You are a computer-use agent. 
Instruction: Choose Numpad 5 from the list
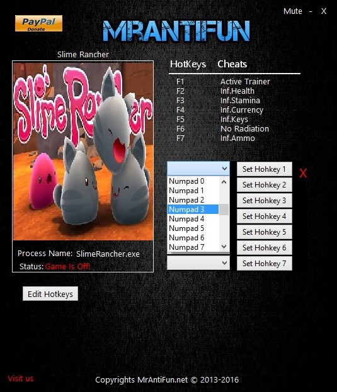(193, 228)
